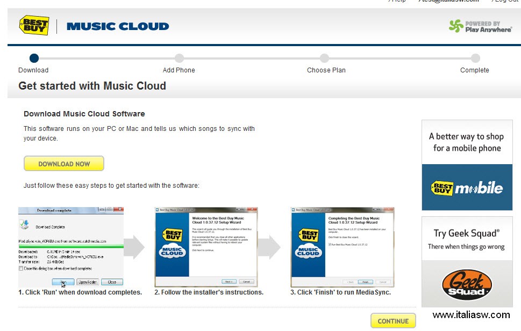Select the Complete step marker
Screen dimensions: 521x331
475,58
